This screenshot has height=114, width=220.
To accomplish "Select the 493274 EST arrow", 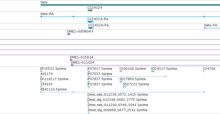I will click(41, 77).
